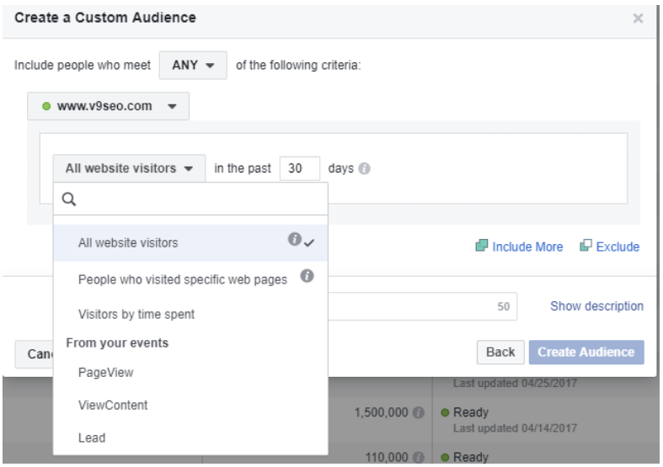Click the days number input field
This screenshot has width=663, height=467.
coord(299,168)
